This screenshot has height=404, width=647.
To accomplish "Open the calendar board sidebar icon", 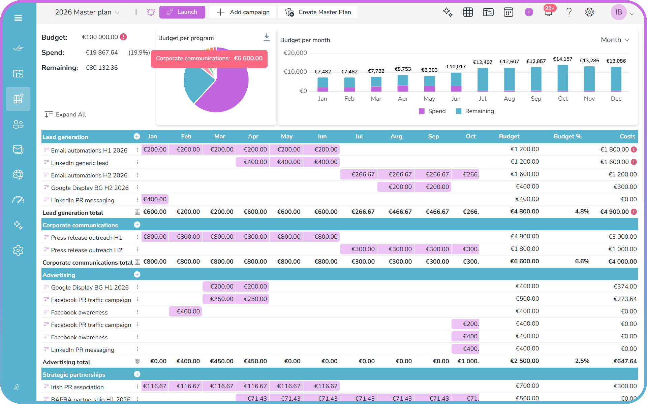I will pyautogui.click(x=18, y=74).
